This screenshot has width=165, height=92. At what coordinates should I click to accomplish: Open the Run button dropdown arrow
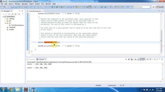click(59, 7)
